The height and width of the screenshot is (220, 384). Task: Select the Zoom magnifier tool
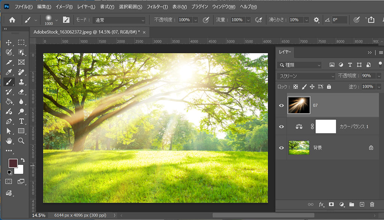tap(21, 141)
